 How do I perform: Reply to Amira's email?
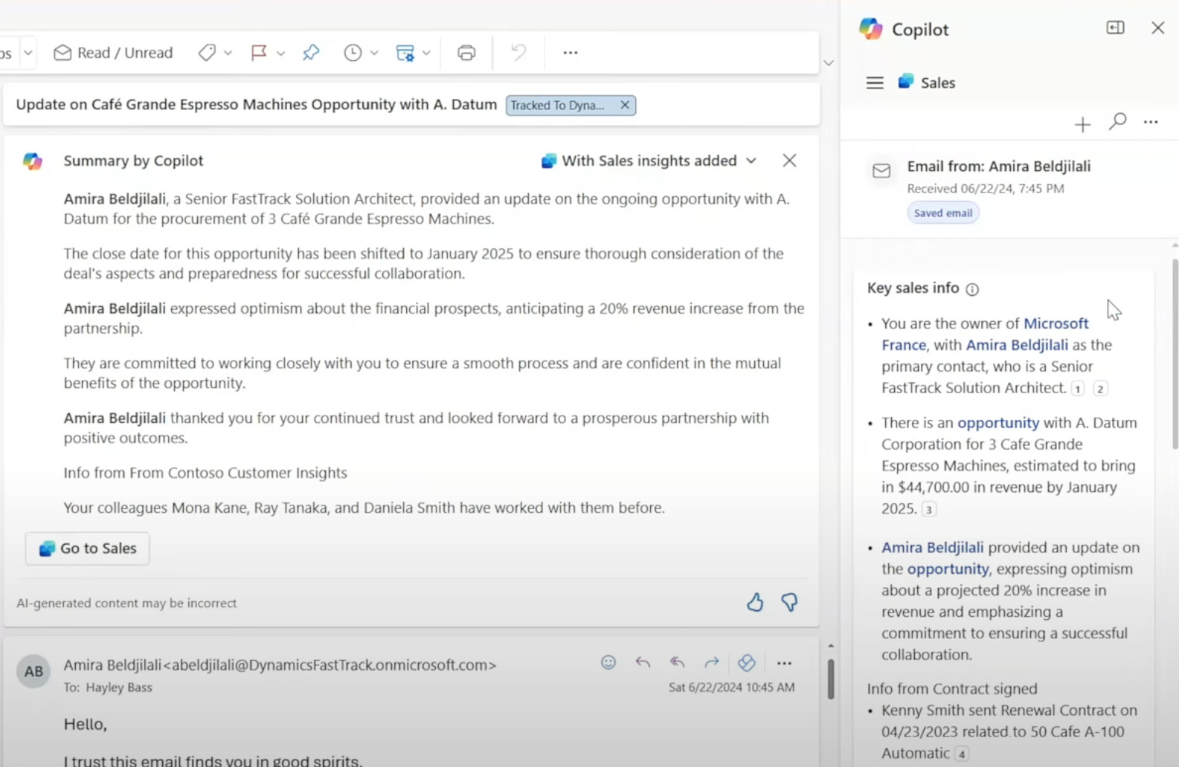tap(643, 662)
